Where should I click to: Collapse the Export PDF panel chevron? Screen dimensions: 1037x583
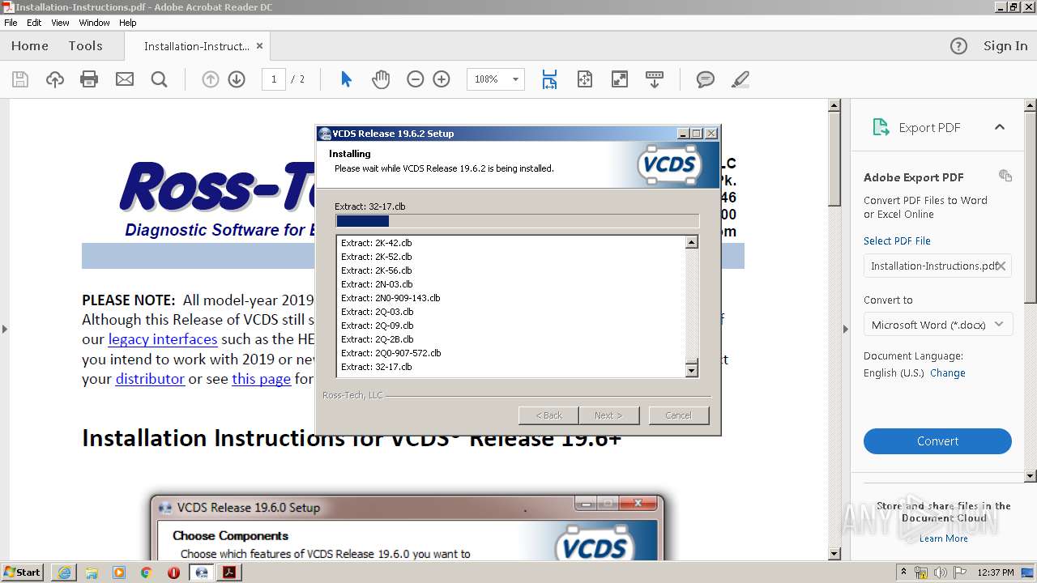pyautogui.click(x=999, y=127)
